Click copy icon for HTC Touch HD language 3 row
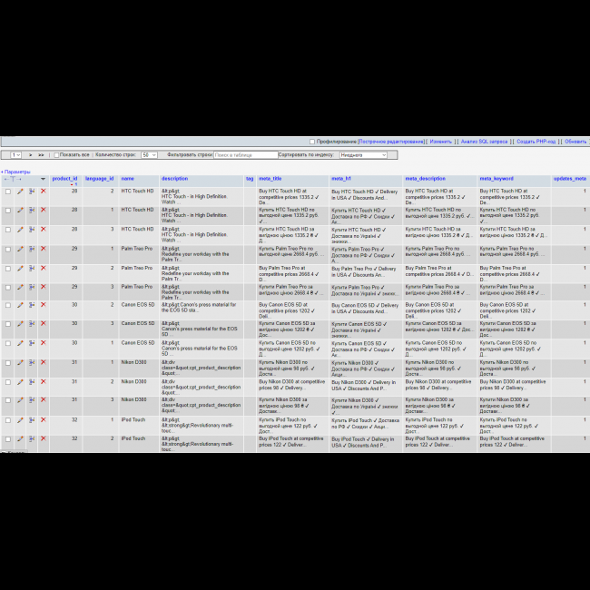Viewport: 590px width, 590px height. 31,229
